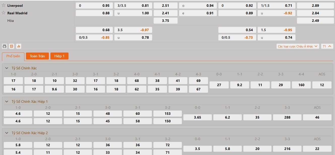Screen dimensions: 335x155
Task: Bet on AOS at odds 46 in Hiệp 1
Action: [x=317, y=117]
